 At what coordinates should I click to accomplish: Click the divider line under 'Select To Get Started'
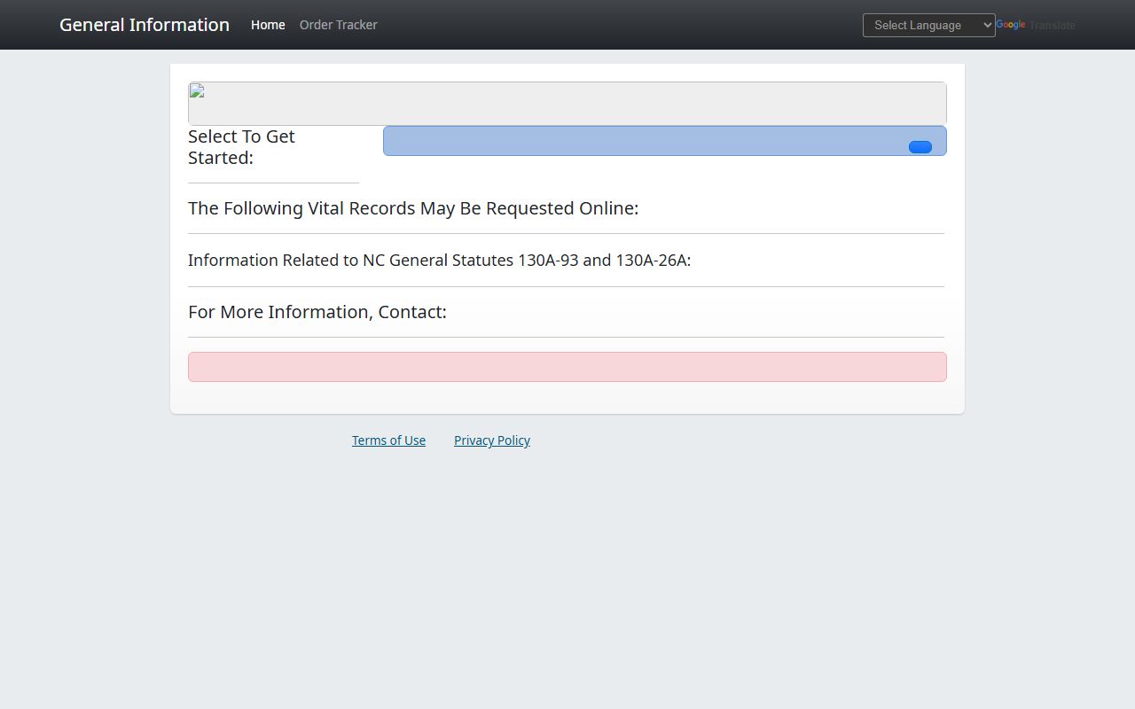click(273, 183)
